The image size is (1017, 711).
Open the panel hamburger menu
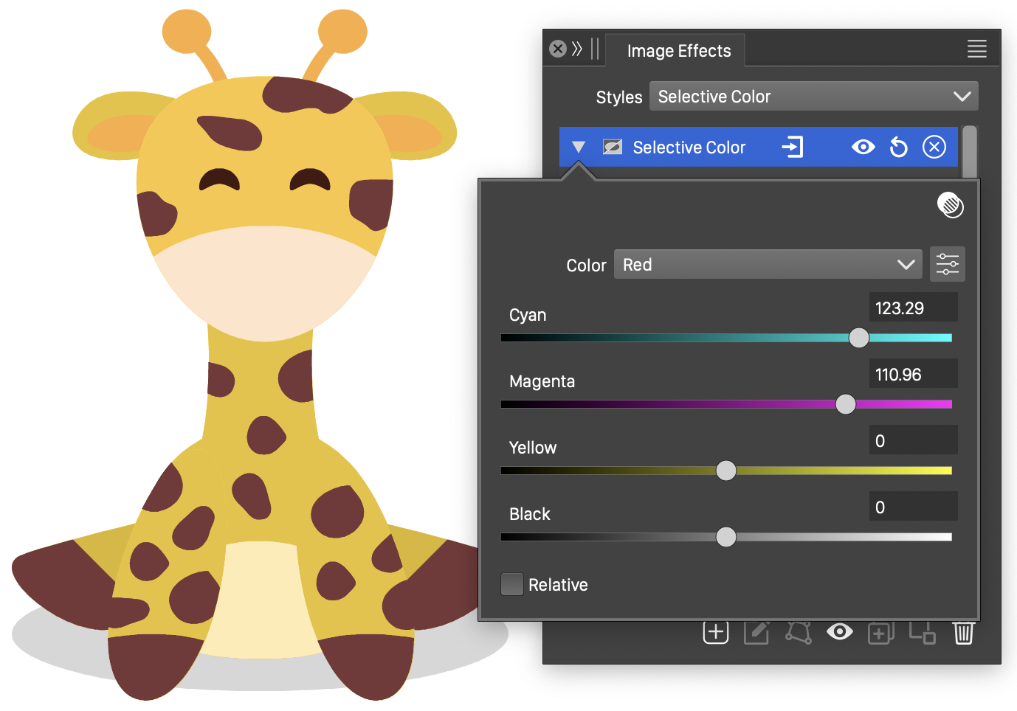point(976,49)
